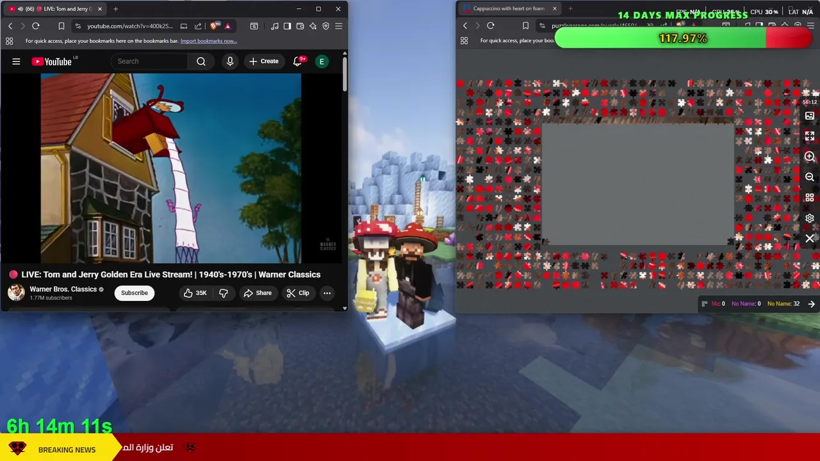The width and height of the screenshot is (820, 461).
Task: Open a new tab in the YouTube window
Action: coord(115,9)
